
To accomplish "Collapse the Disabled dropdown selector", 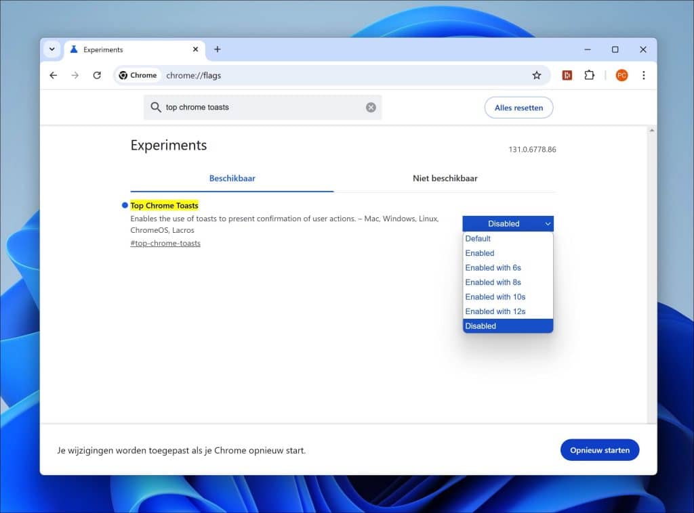I will click(x=508, y=223).
